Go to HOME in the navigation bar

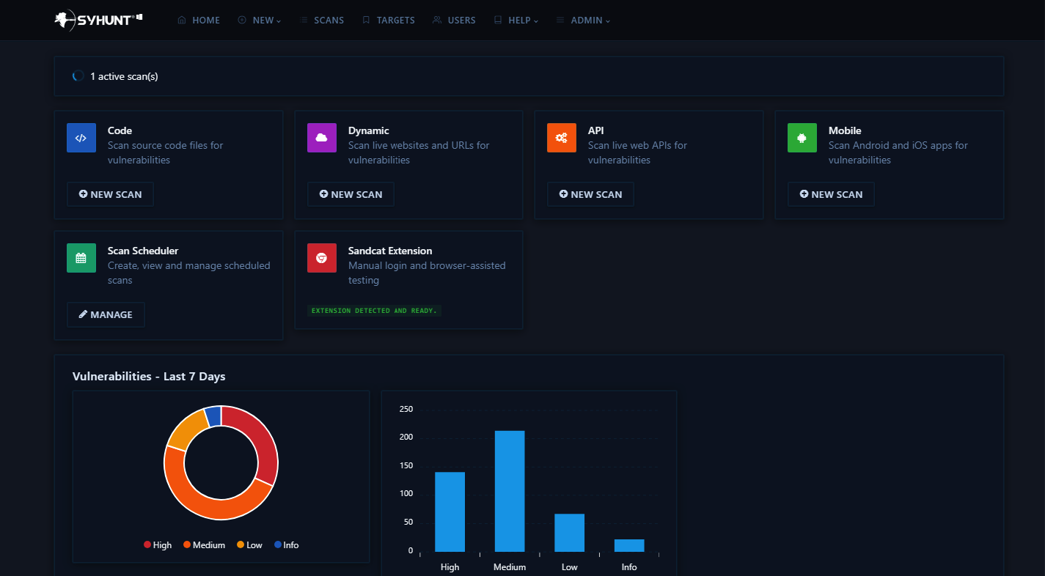[x=199, y=21]
